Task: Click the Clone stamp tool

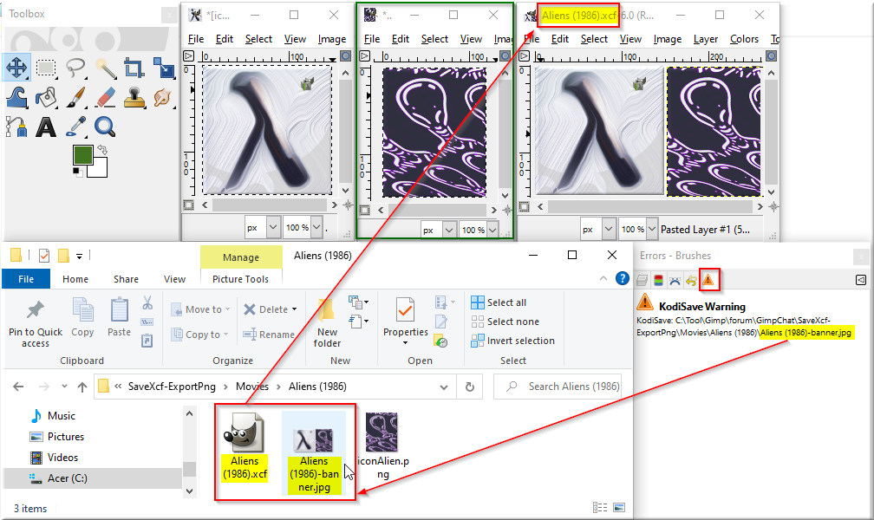Action: tap(134, 98)
